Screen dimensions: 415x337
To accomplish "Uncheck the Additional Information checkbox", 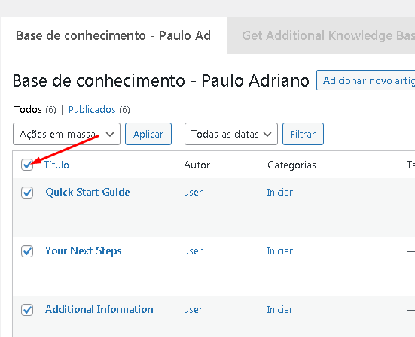I will coord(27,310).
